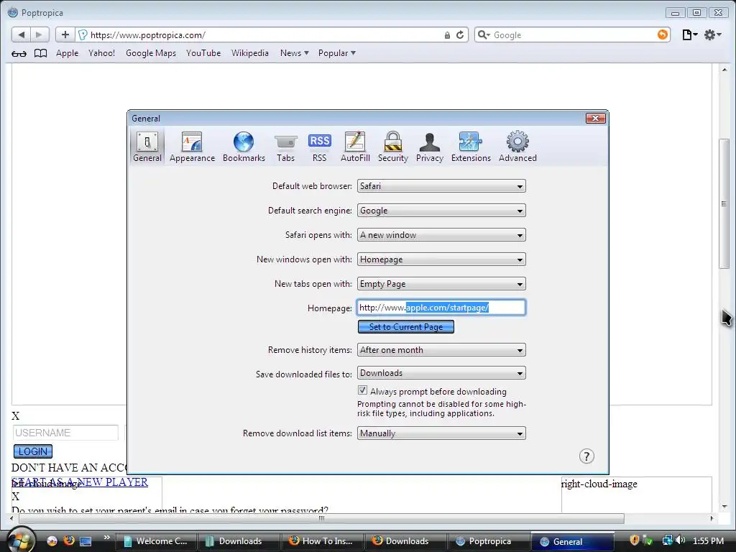Click the USERNAME field on the page
Screen dimensions: 736x552
pos(65,433)
